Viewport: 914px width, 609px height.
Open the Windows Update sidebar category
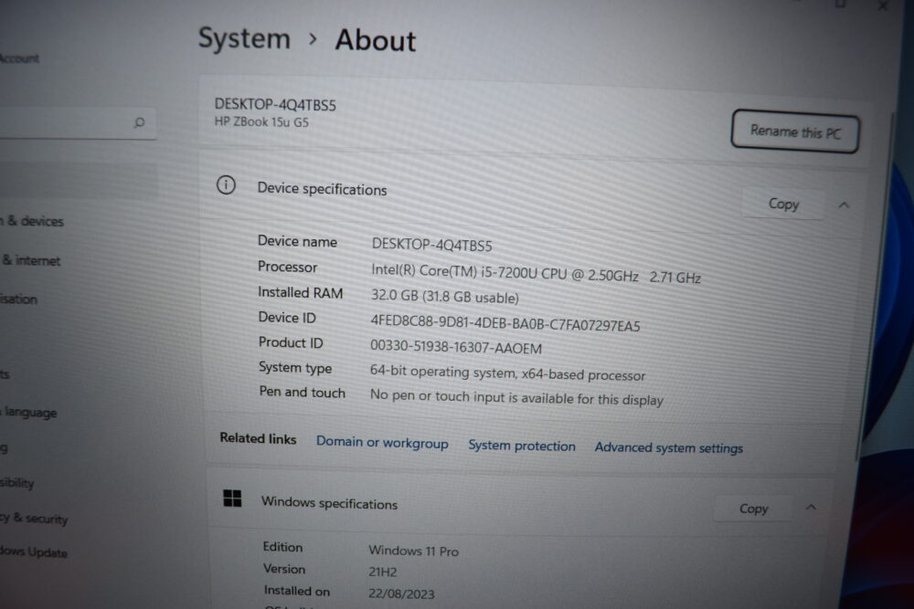click(x=34, y=551)
